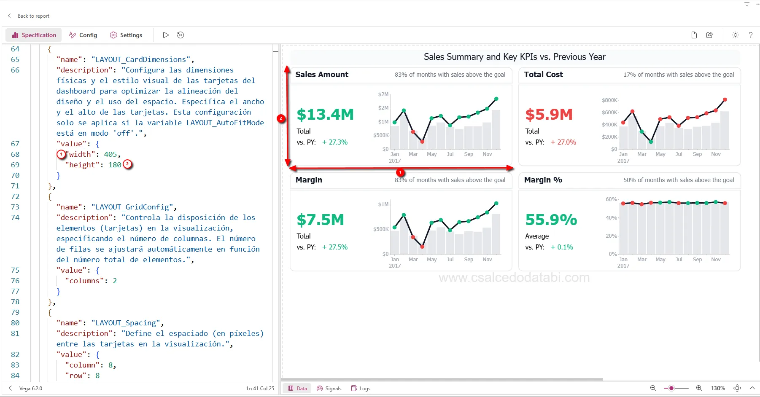The image size is (760, 397).
Task: Collapse the editor pane with left chevron
Action: pos(10,388)
